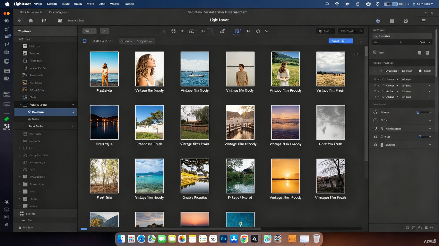
Task: Go to the home icon in the top toolbar
Action: tap(31, 20)
